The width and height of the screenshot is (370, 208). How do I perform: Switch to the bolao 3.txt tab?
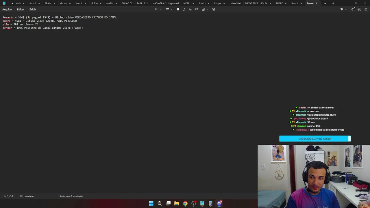(235, 3)
